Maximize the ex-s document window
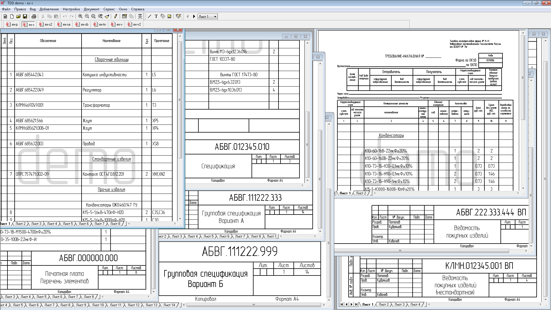Image resolution: width=551 pixels, height=310 pixels. [169, 30]
